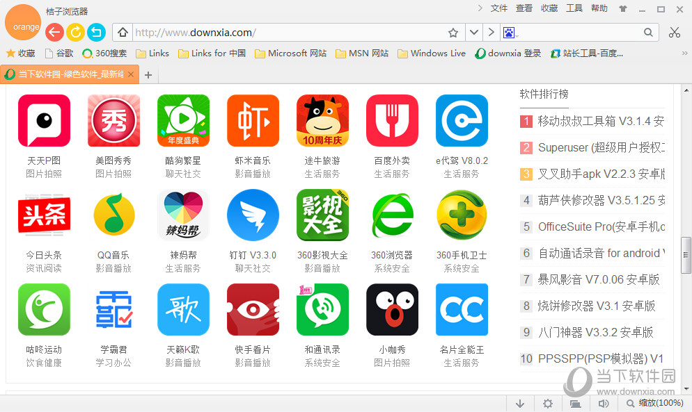Click the yellow refresh page button
Image resolution: width=692 pixels, height=412 pixels.
(x=75, y=32)
